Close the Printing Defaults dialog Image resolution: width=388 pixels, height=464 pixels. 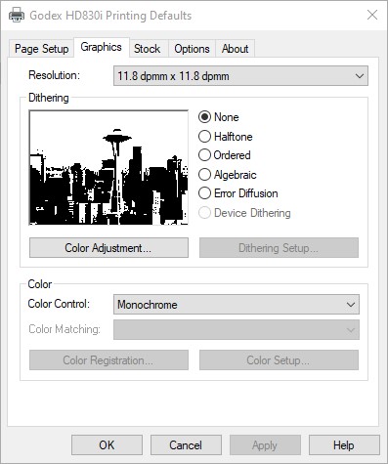coord(372,15)
